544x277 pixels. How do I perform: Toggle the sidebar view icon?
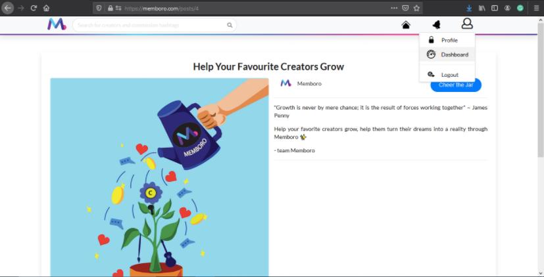coord(495,8)
